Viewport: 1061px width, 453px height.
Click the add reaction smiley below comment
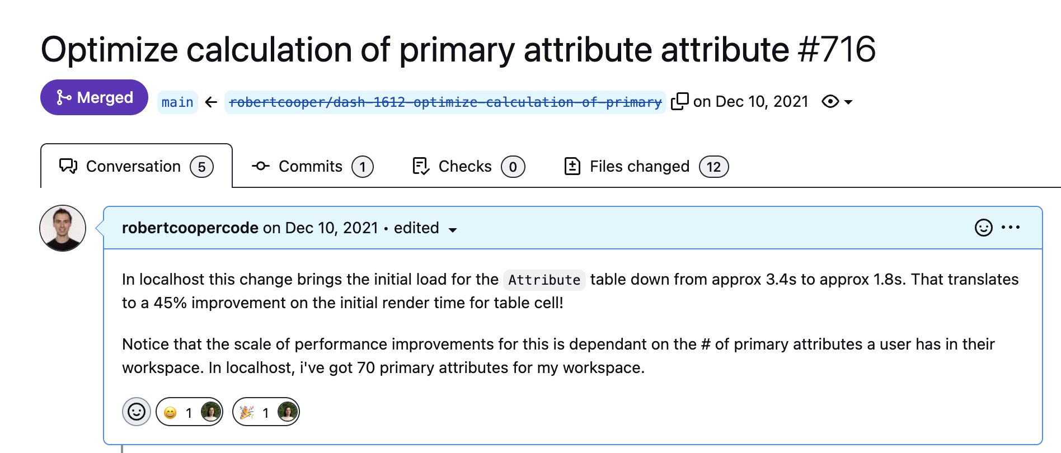click(x=137, y=412)
